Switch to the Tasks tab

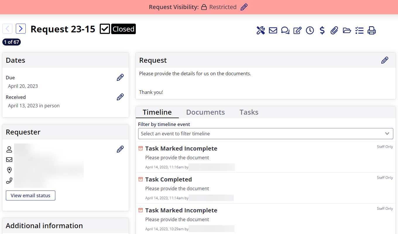pyautogui.click(x=249, y=112)
